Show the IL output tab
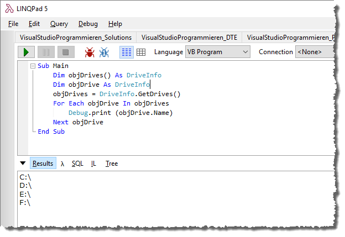The image size is (345, 237). pyautogui.click(x=93, y=164)
